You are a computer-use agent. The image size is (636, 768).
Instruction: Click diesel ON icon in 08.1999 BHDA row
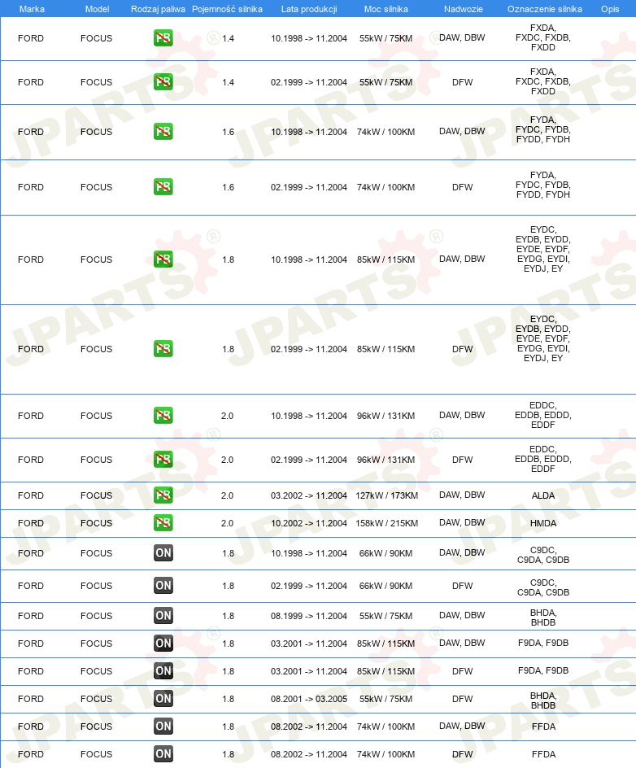pos(163,616)
